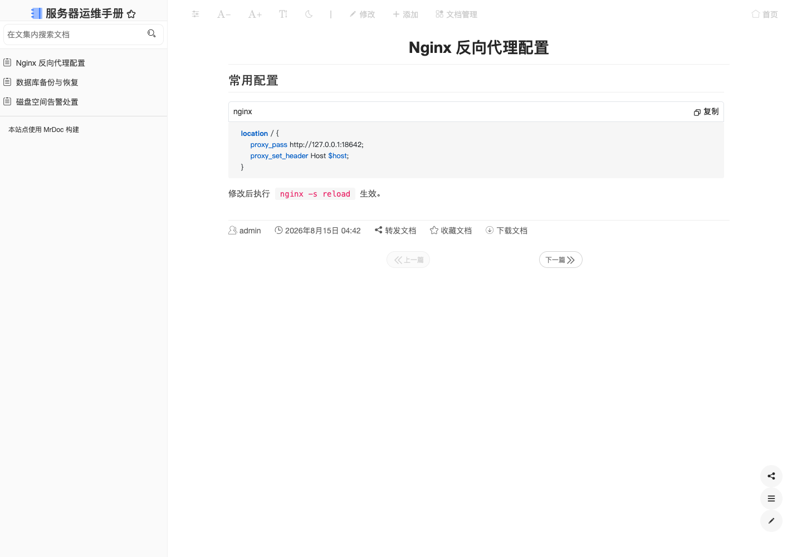Click 修改 to edit the document

click(x=362, y=14)
